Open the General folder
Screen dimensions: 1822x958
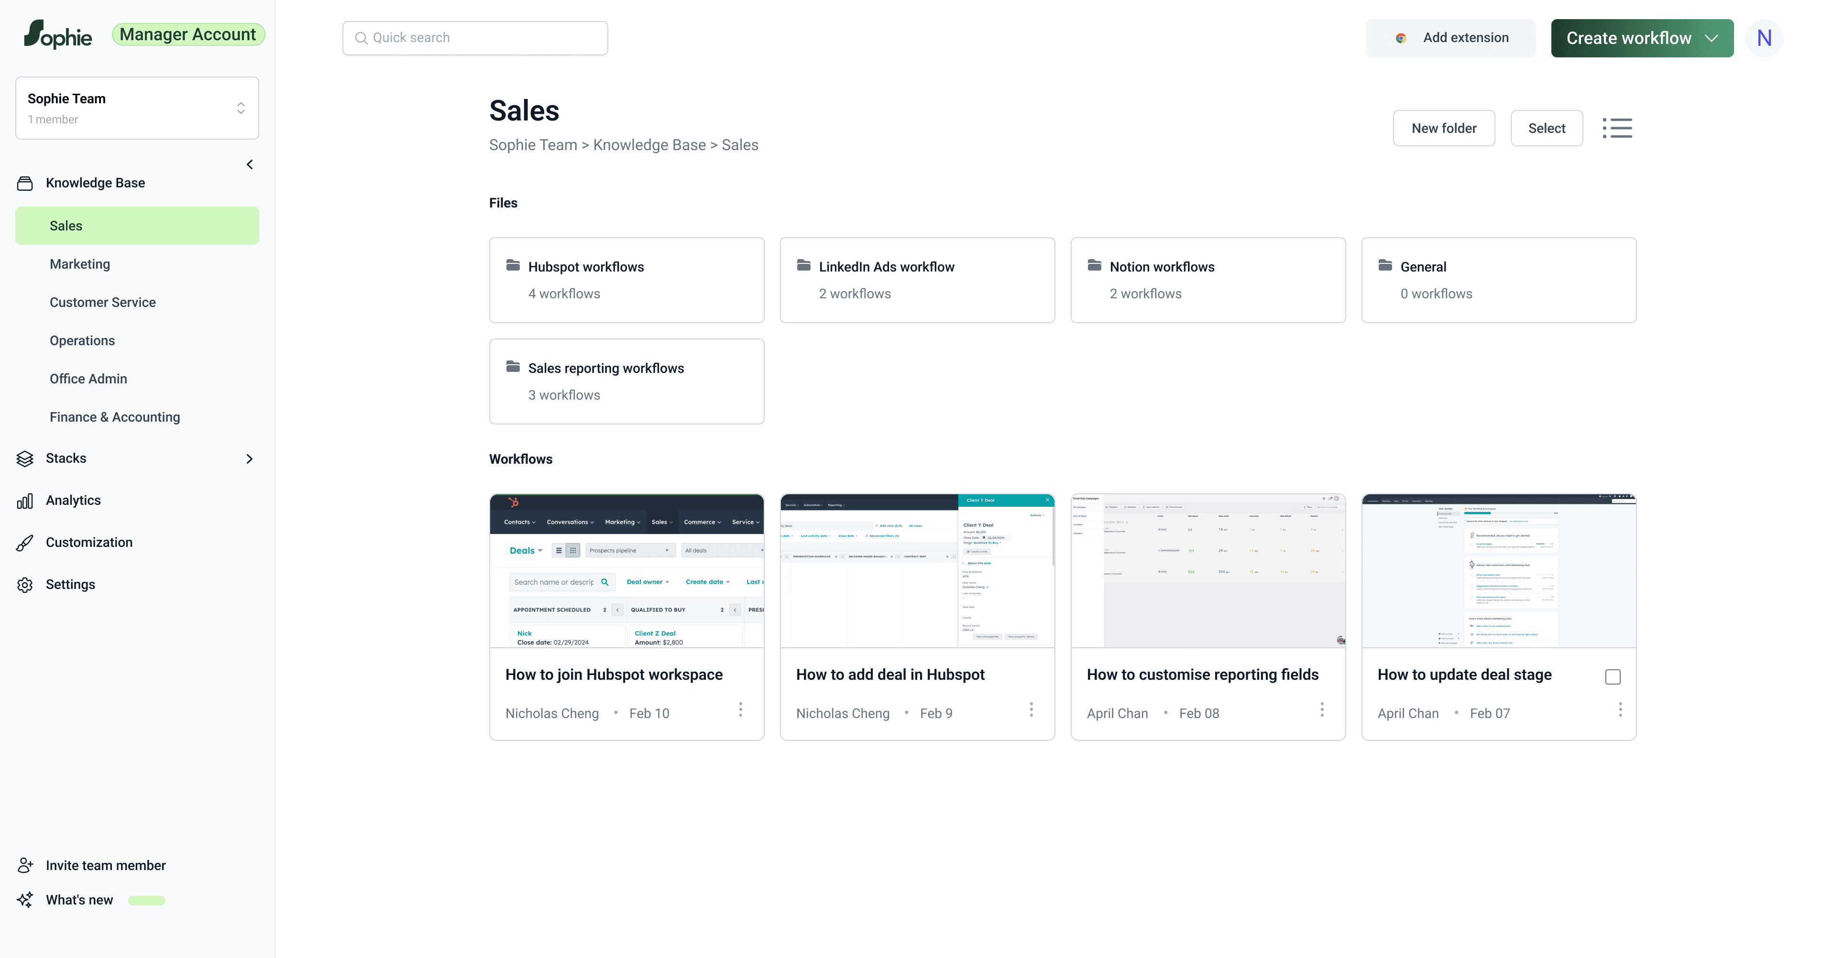(1498, 280)
